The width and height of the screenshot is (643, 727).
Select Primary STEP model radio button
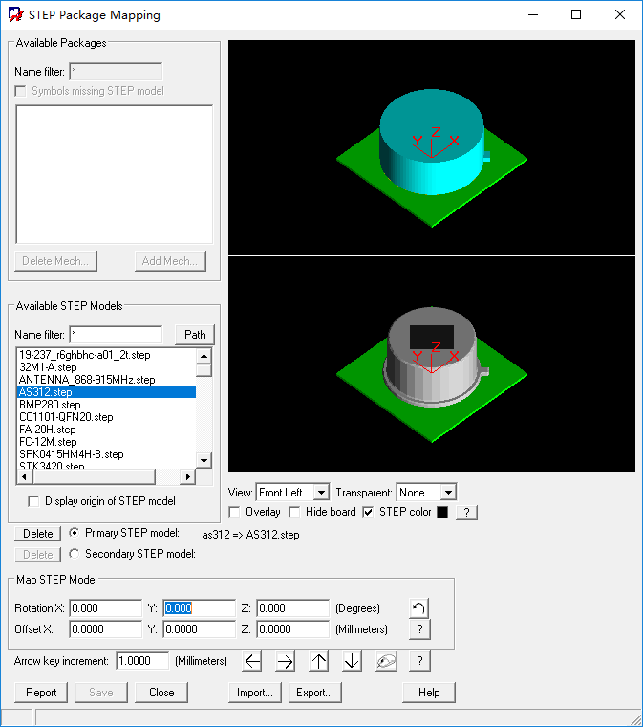coord(75,533)
